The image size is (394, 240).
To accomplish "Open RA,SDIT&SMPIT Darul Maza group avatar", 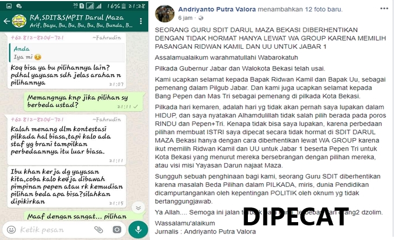I will (19, 21).
